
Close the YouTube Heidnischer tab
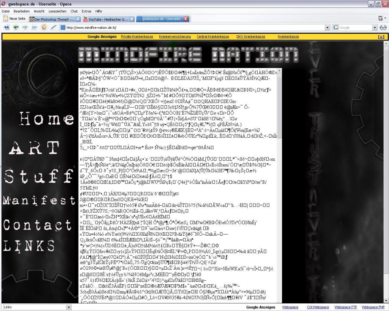point(132,19)
